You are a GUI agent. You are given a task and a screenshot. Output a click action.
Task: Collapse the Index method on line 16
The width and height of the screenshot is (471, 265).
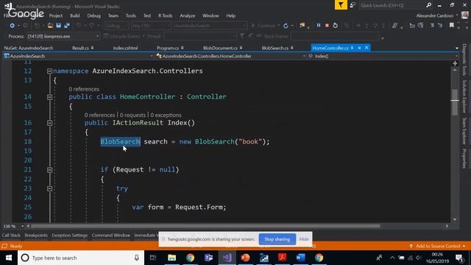[49, 123]
